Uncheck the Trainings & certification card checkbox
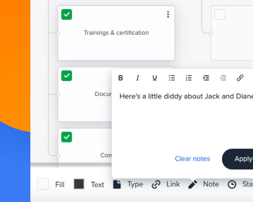Screen dimensions: 253x202 click(x=67, y=15)
